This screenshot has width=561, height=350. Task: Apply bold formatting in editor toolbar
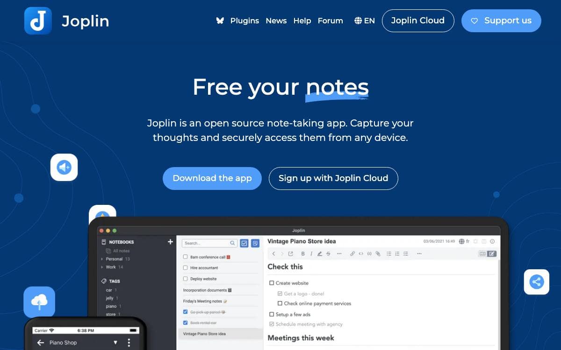303,253
